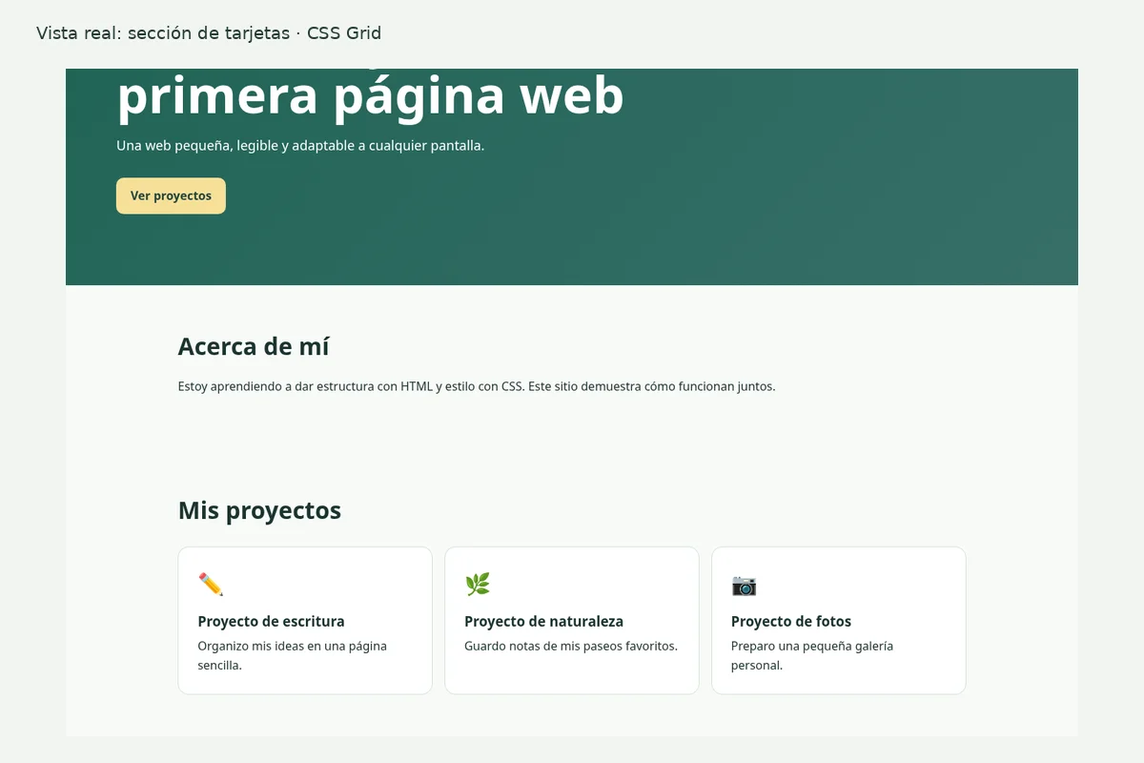1144x763 pixels.
Task: Click the caption 'Vista real: sección de tarjetas'
Action: (209, 33)
